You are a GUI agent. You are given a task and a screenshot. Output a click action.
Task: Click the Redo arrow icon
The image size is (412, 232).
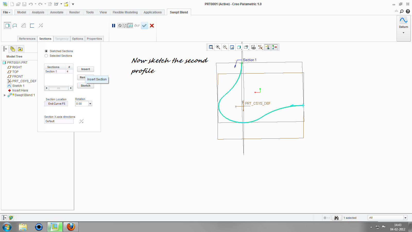click(x=40, y=4)
